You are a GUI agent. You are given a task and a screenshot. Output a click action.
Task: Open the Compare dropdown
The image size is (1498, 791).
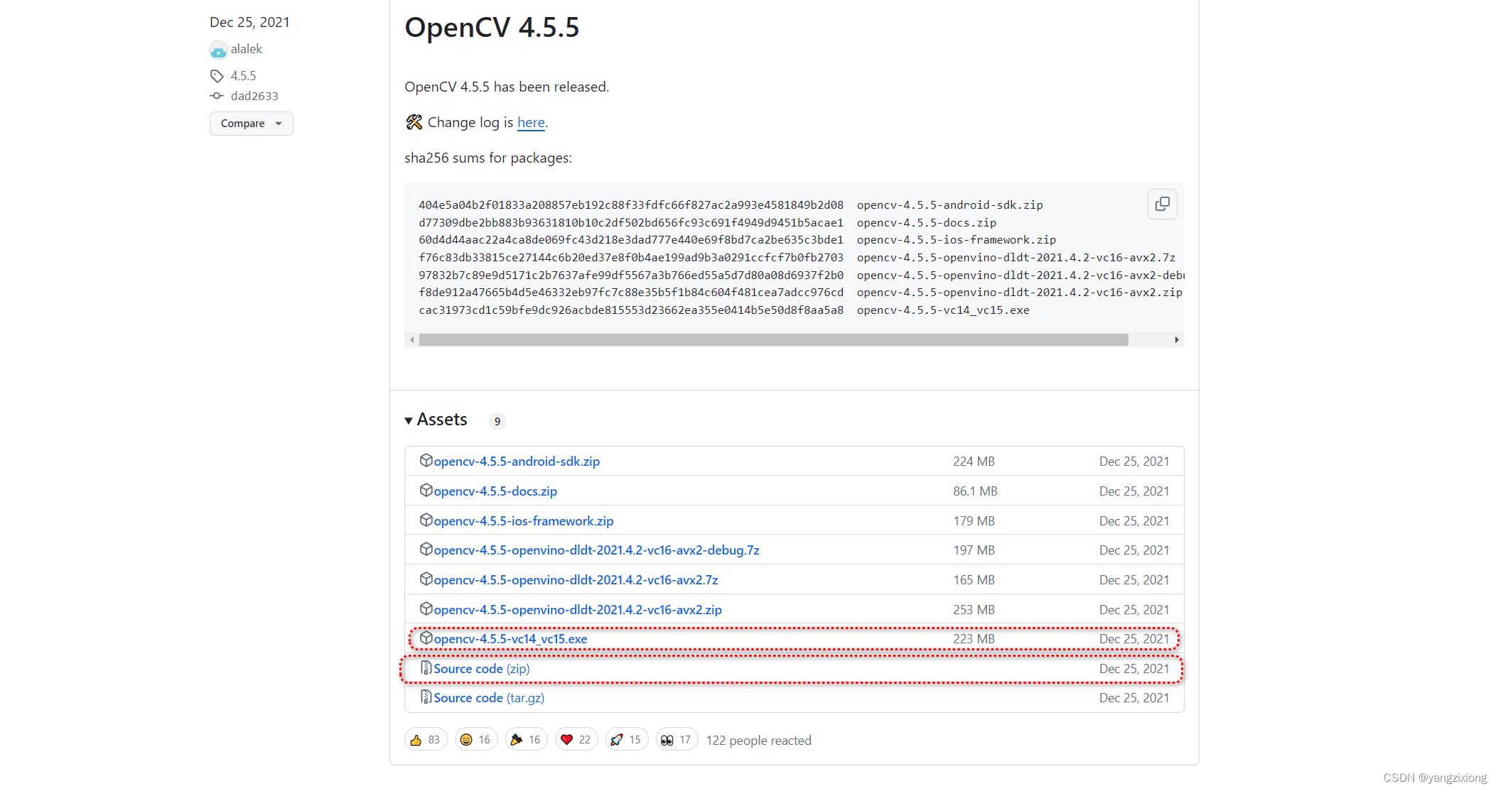coord(252,124)
